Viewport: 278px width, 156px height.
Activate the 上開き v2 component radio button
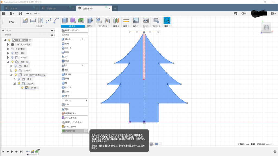click(x=30, y=40)
